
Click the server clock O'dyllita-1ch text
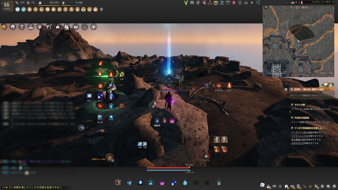319,2
